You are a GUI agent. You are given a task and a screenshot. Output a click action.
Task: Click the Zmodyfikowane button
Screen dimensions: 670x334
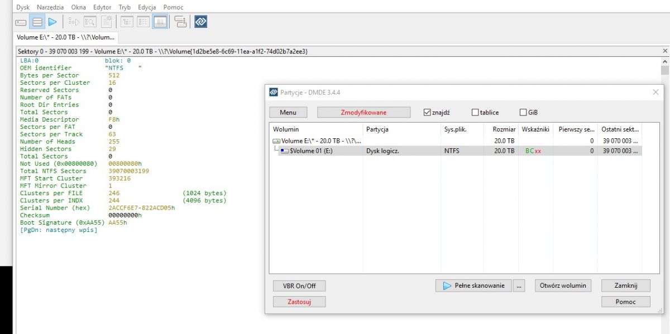click(x=363, y=112)
